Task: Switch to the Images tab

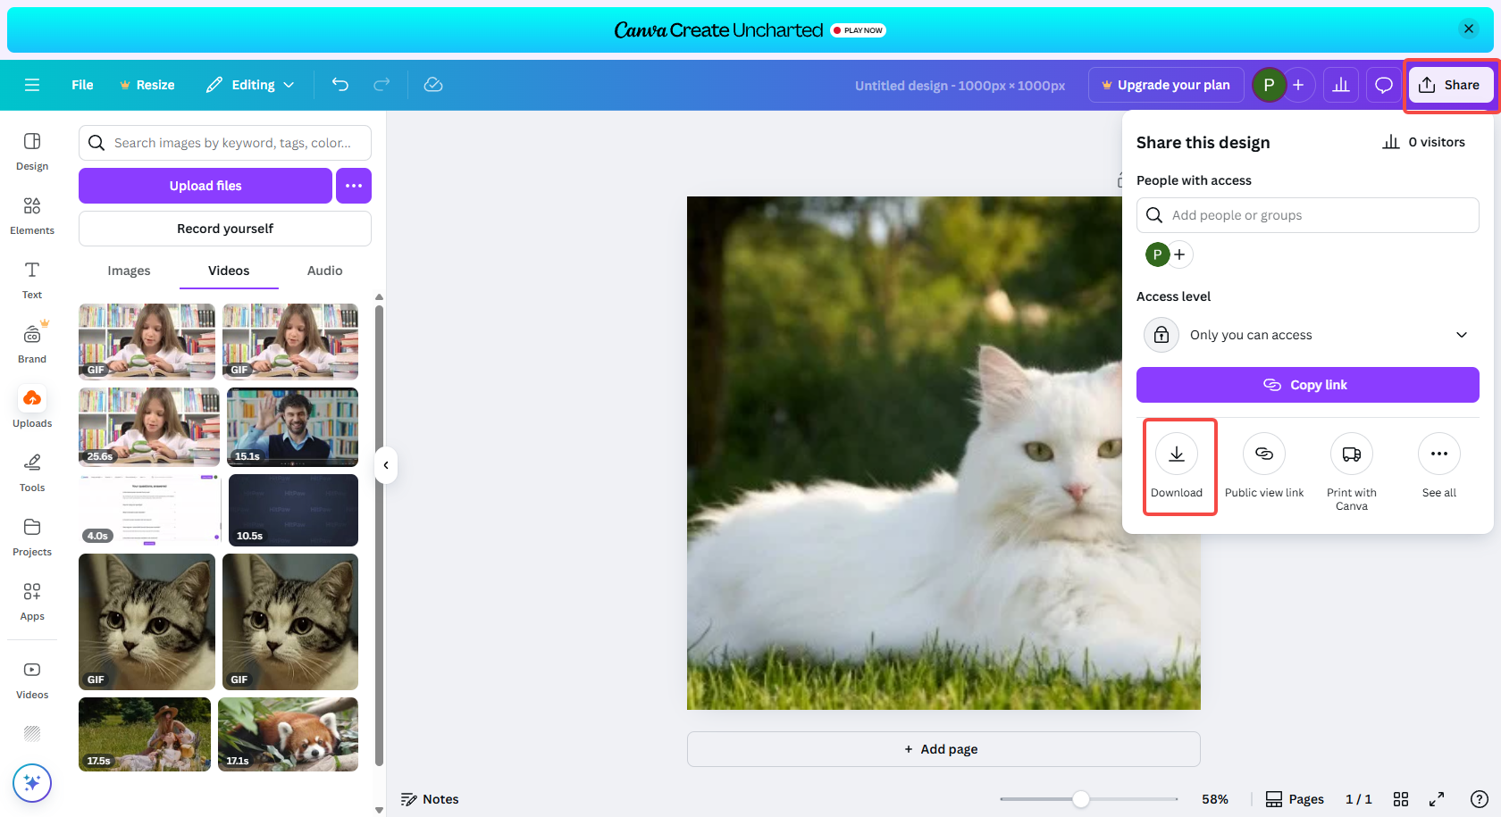Action: [129, 271]
